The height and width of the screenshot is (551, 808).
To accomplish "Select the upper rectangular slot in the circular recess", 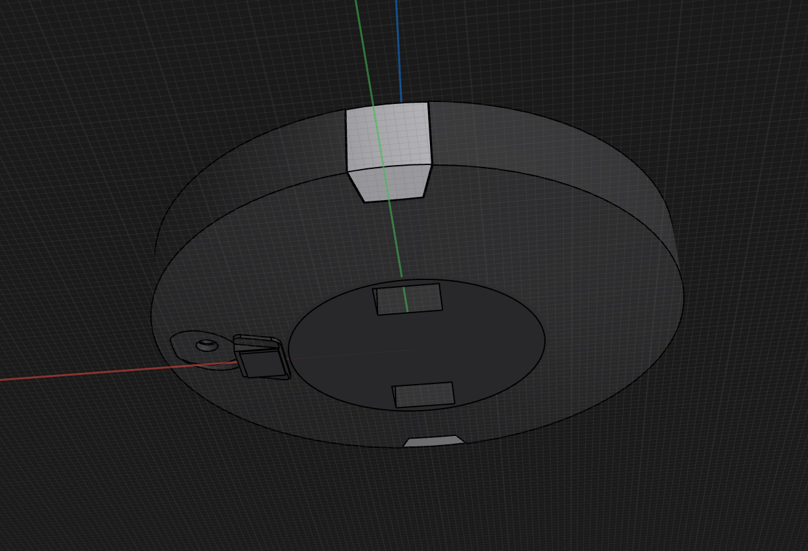I will (x=408, y=299).
